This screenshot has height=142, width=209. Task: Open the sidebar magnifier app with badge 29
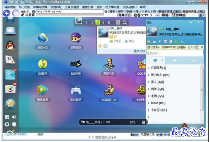(10, 74)
